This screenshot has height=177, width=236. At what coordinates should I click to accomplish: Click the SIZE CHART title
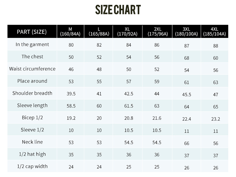[x=118, y=10]
